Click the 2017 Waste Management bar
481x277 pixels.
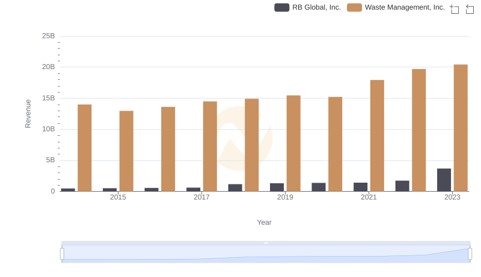pyautogui.click(x=210, y=146)
